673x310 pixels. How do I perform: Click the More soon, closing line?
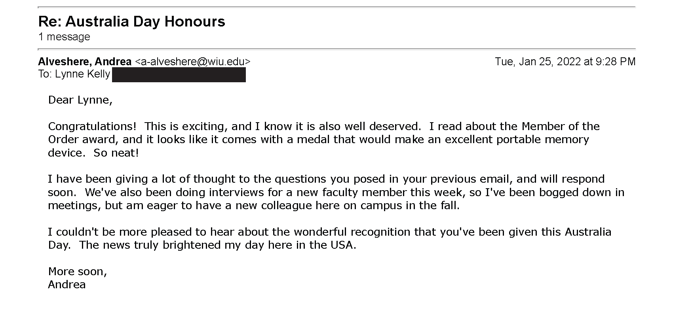pyautogui.click(x=78, y=272)
